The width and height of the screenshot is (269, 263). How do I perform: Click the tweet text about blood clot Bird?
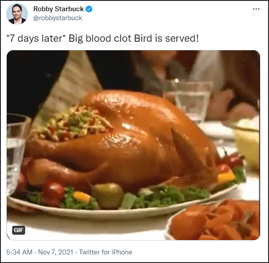[x=102, y=38]
